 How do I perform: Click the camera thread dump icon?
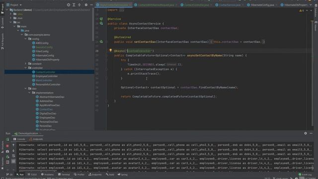pos(7,151)
